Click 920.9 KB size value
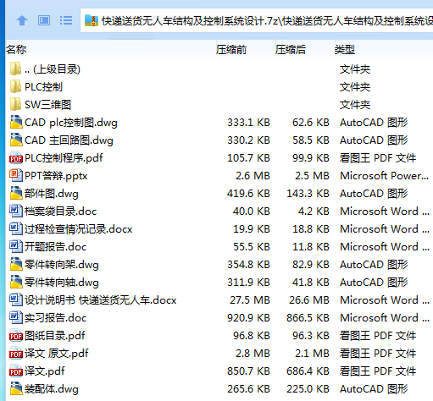433x401 pixels. [x=248, y=318]
